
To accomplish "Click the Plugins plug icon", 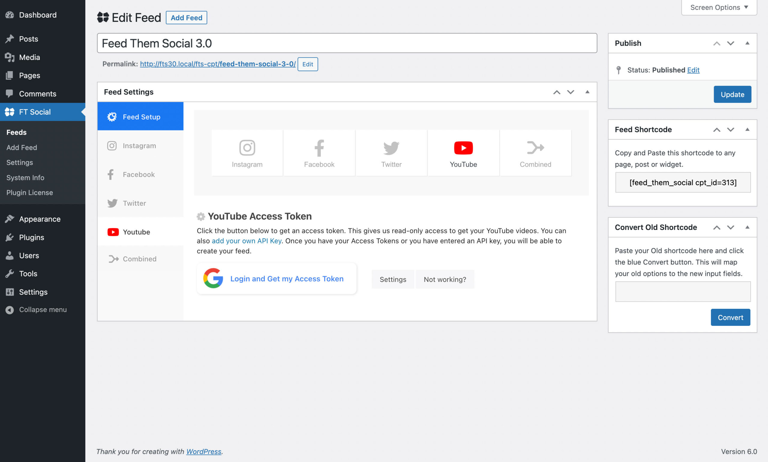I will (10, 237).
